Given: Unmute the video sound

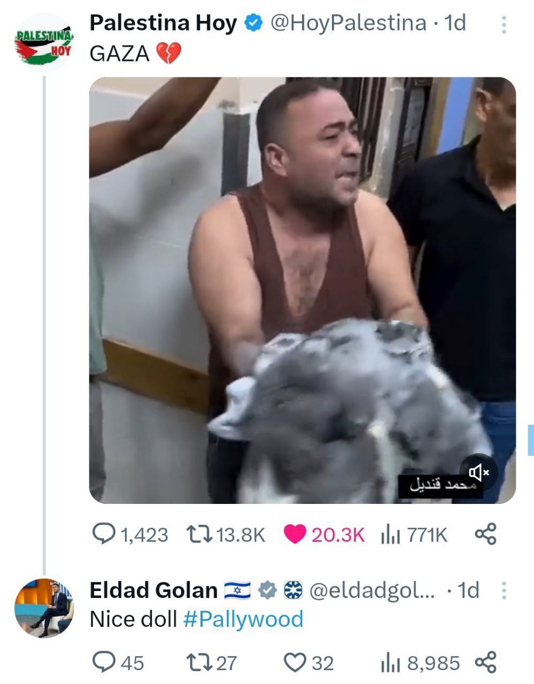Looking at the screenshot, I should click(479, 472).
